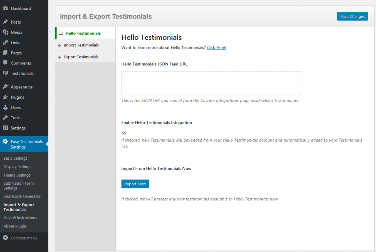Viewport: 376px width, 252px height.
Task: Click the Easy Testimonials gear icon
Action: pyautogui.click(x=6, y=142)
